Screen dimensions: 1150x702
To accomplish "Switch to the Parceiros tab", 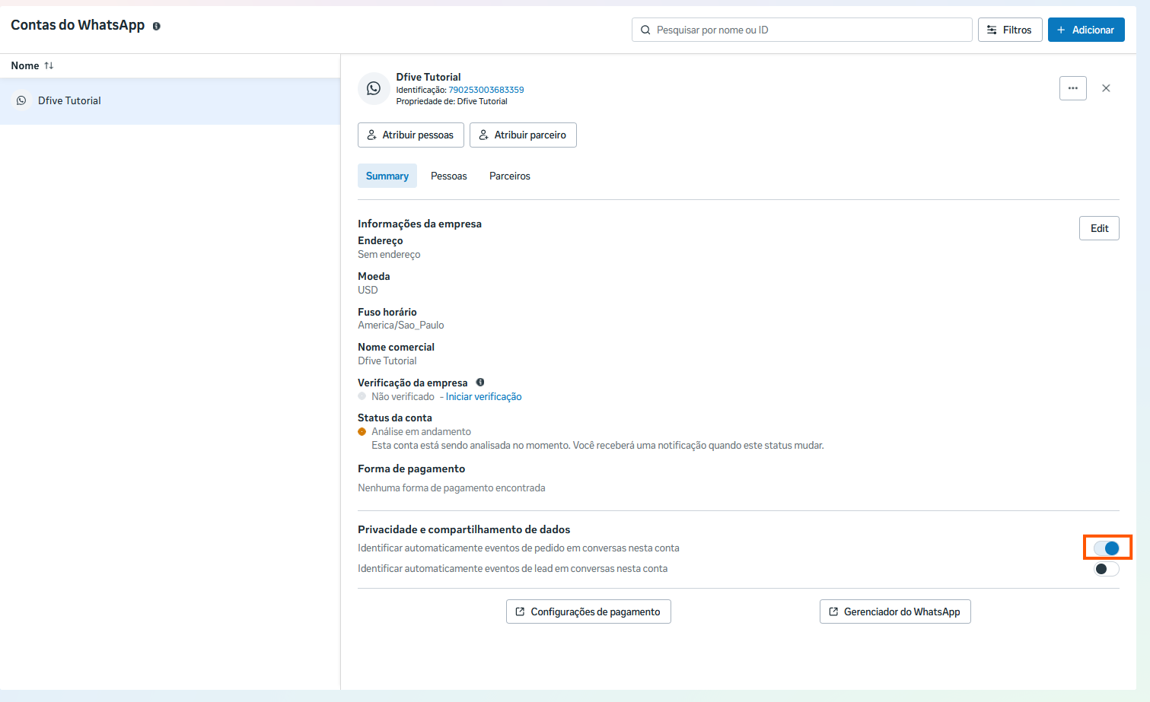I will pyautogui.click(x=509, y=176).
